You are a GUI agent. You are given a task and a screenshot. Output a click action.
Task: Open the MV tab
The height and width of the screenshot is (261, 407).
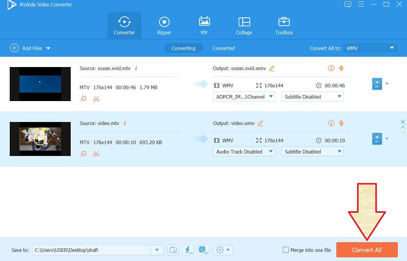click(204, 26)
